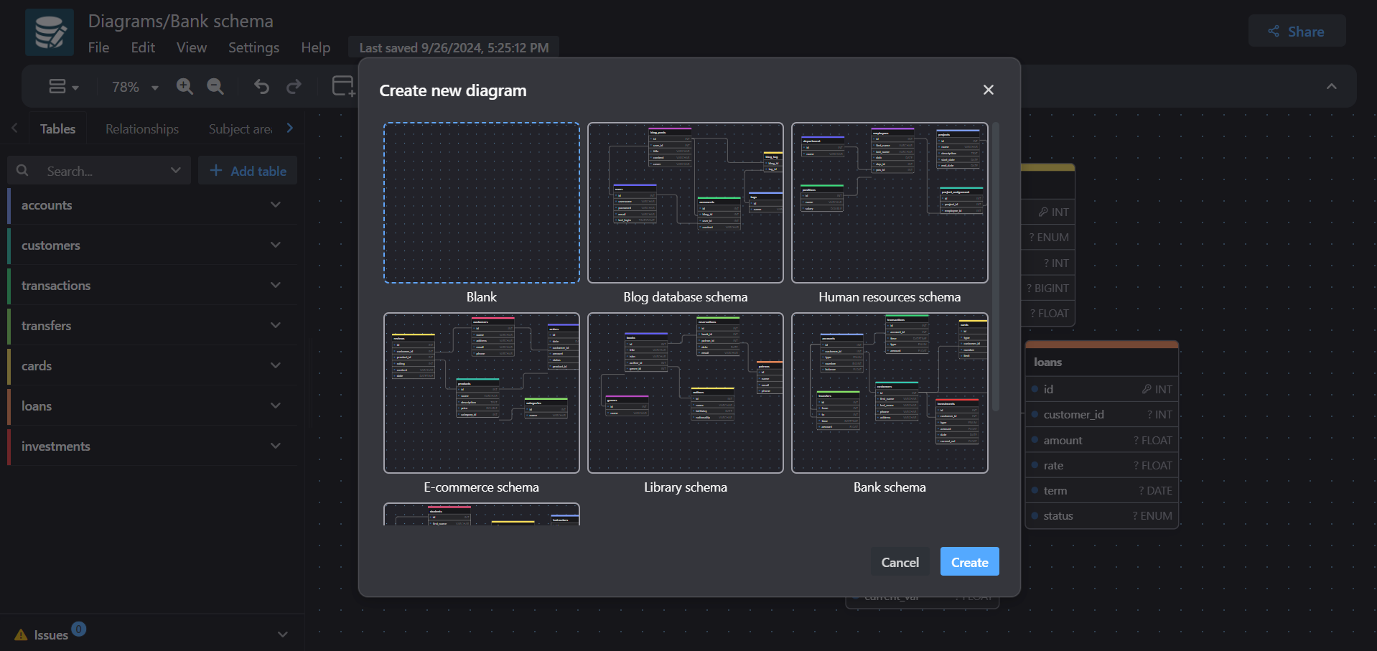Open the layout options dropdown icon
The height and width of the screenshot is (651, 1377).
(63, 87)
